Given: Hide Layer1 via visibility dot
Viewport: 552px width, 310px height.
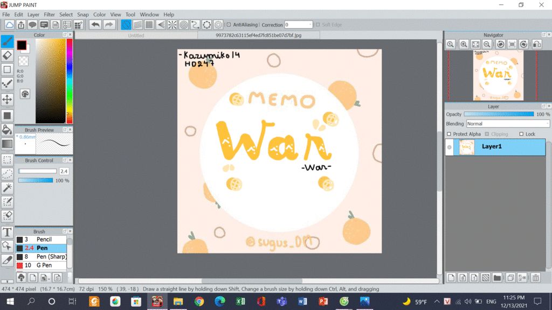Looking at the screenshot, I should click(x=449, y=147).
